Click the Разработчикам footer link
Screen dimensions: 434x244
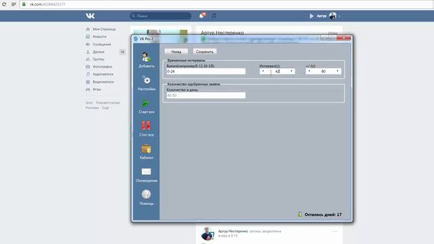pos(108,102)
